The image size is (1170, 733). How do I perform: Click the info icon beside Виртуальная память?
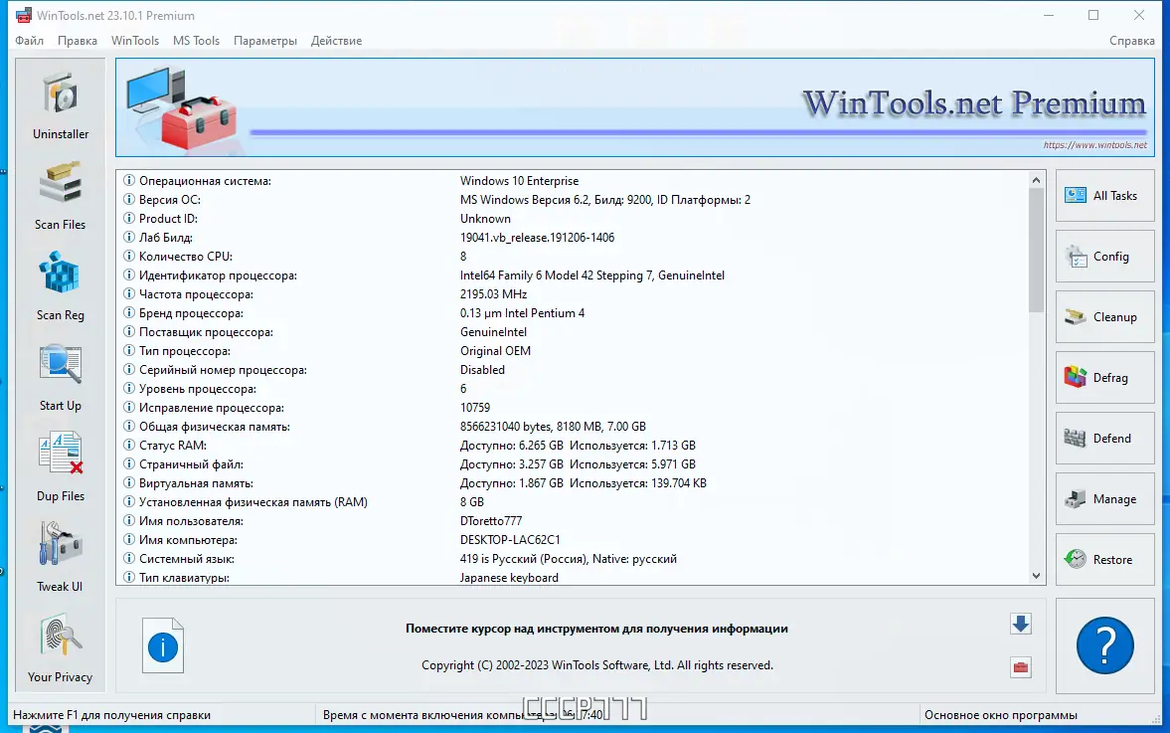coord(129,483)
